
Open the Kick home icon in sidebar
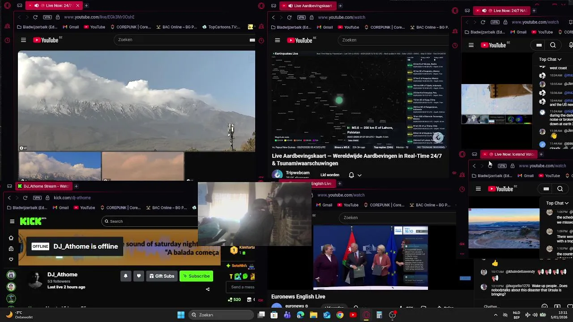(11, 238)
